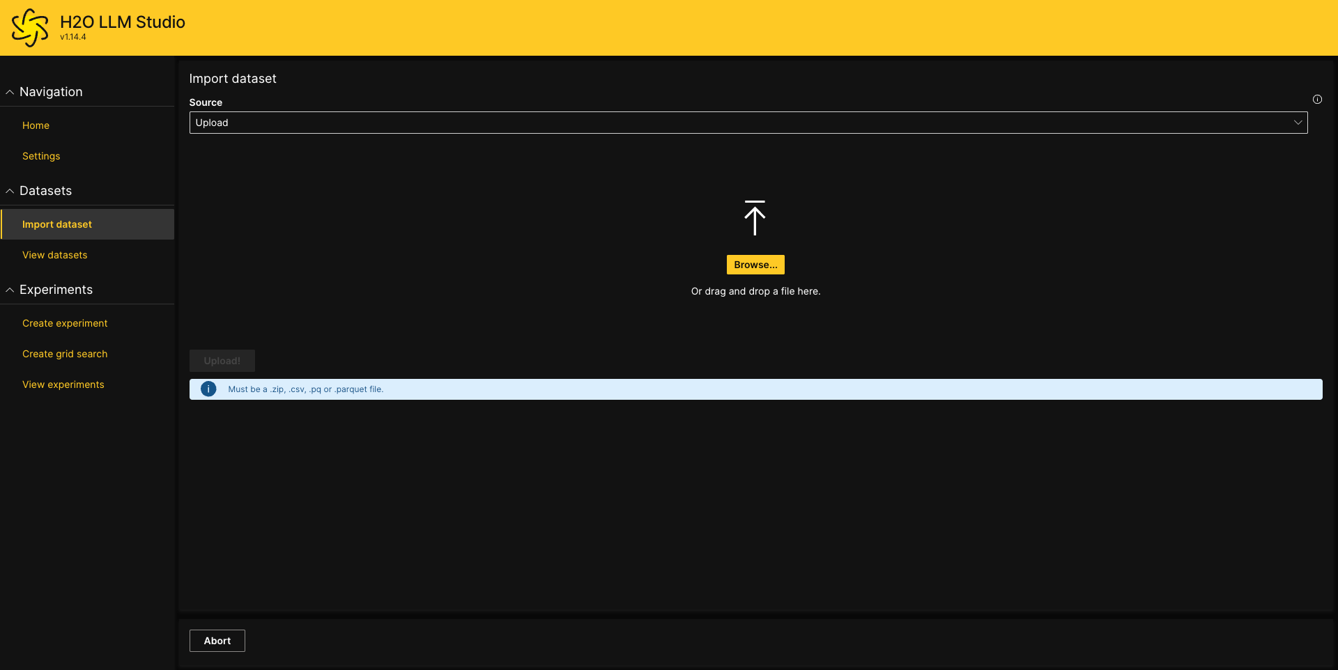The width and height of the screenshot is (1338, 670).
Task: Collapse the Experiments section
Action: tap(10, 290)
